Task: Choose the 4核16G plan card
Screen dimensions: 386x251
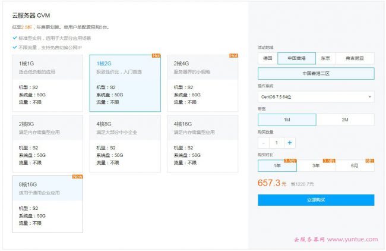Action: point(203,143)
